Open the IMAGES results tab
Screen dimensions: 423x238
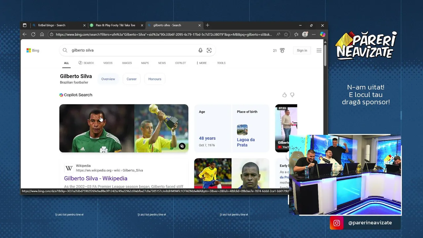click(x=127, y=63)
